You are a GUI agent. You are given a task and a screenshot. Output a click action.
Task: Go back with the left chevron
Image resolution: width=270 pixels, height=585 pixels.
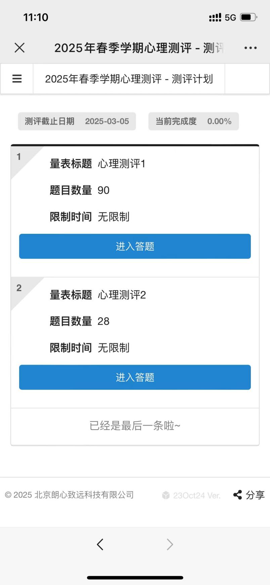click(100, 544)
